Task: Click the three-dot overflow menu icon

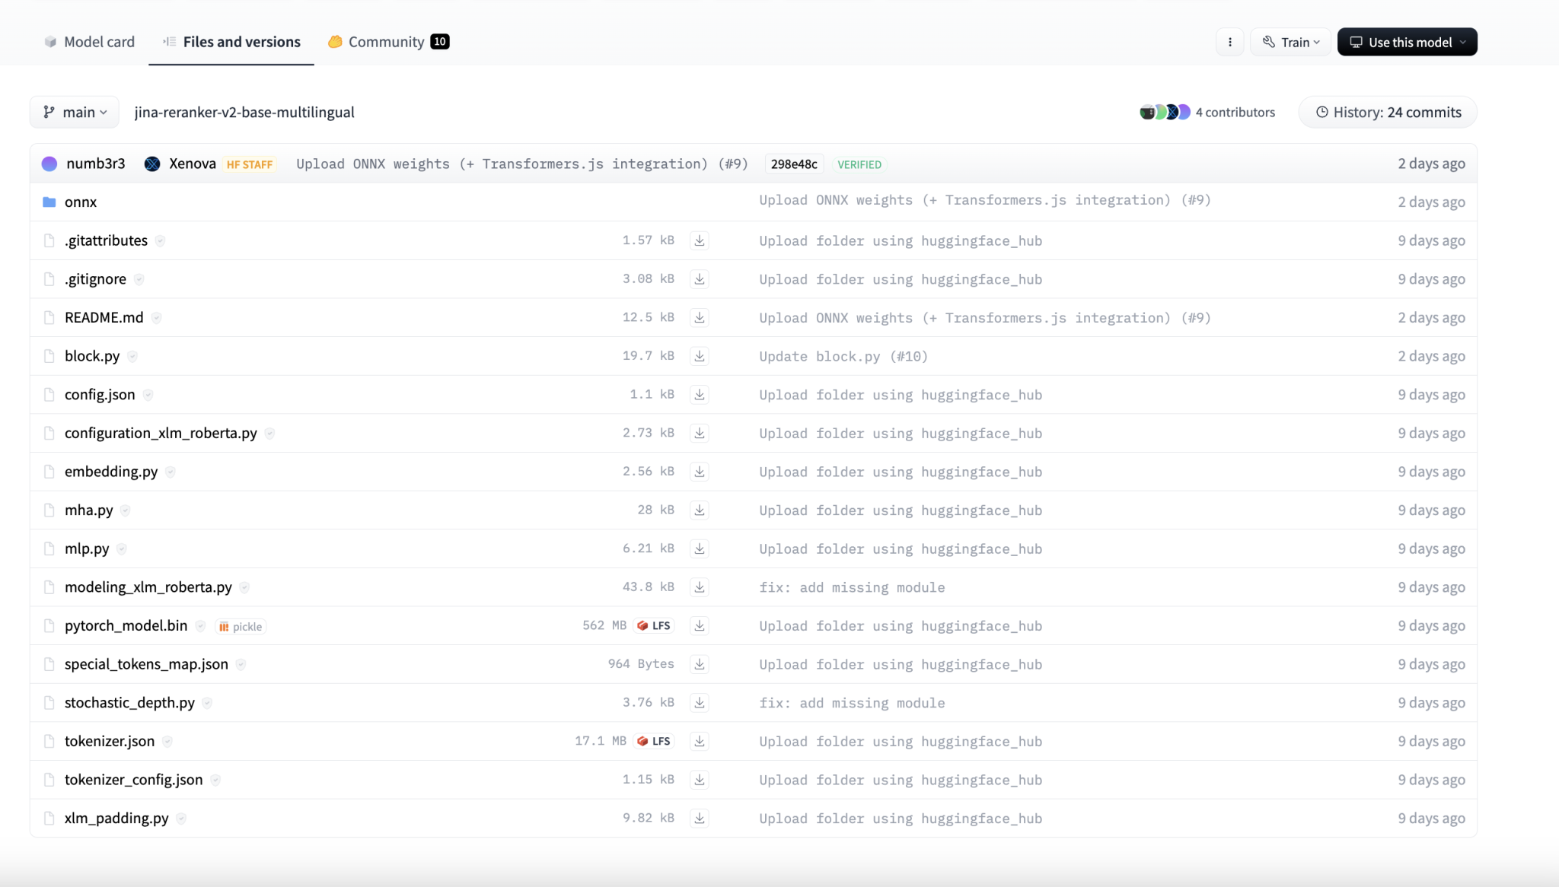Action: pos(1230,42)
